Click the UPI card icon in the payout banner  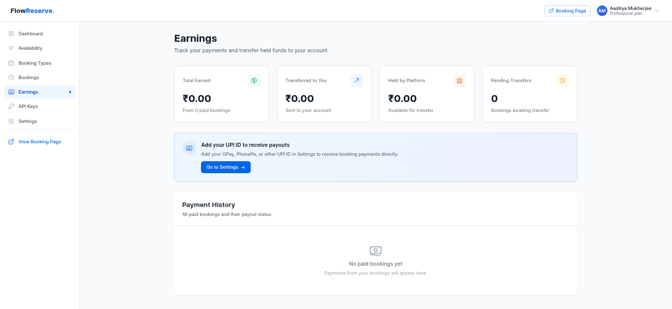(x=189, y=148)
